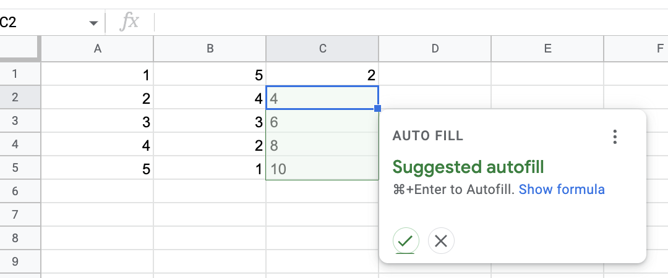668x278 pixels.
Task: Select the column A header
Action: pyautogui.click(x=98, y=49)
